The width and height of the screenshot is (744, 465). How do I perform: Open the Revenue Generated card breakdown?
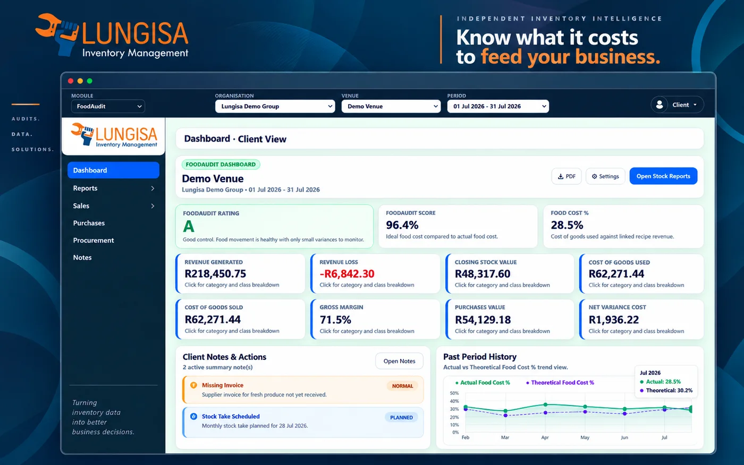[x=240, y=273]
